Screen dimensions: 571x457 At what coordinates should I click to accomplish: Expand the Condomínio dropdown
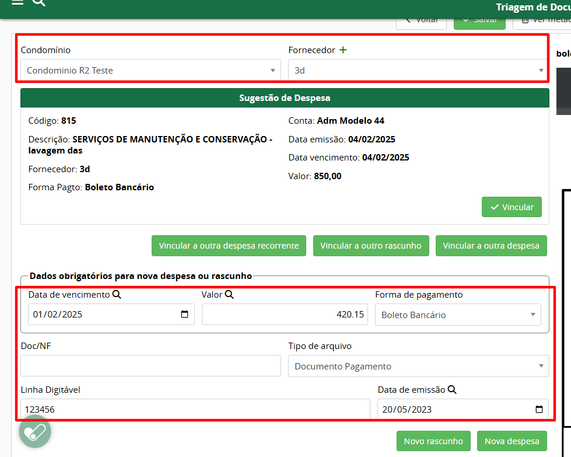[150, 70]
